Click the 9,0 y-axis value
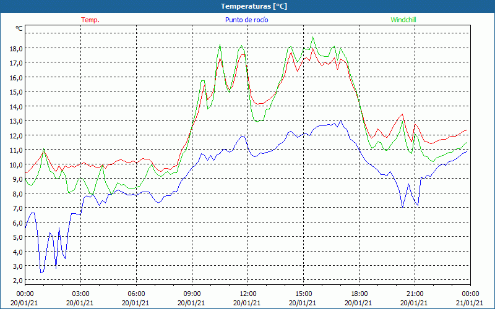 18,179
